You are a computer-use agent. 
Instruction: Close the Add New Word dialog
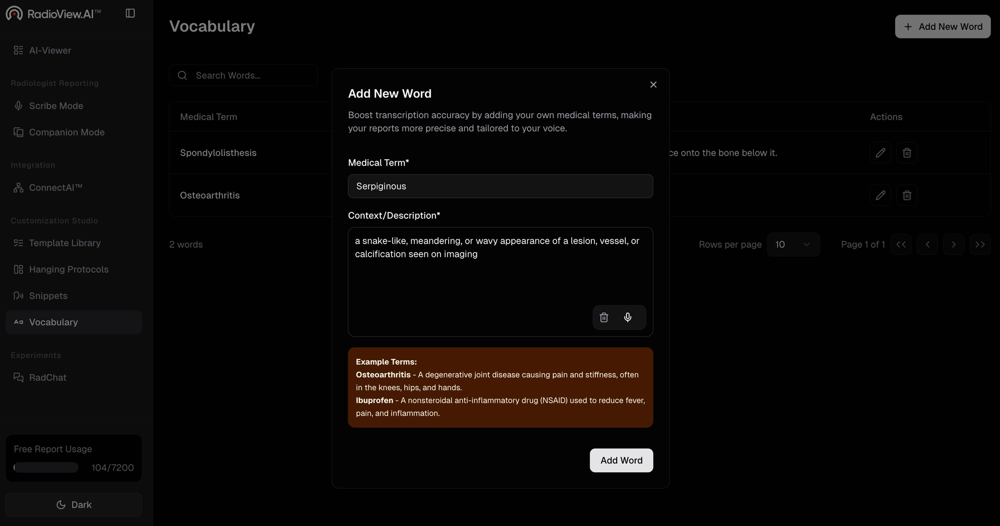click(x=653, y=84)
